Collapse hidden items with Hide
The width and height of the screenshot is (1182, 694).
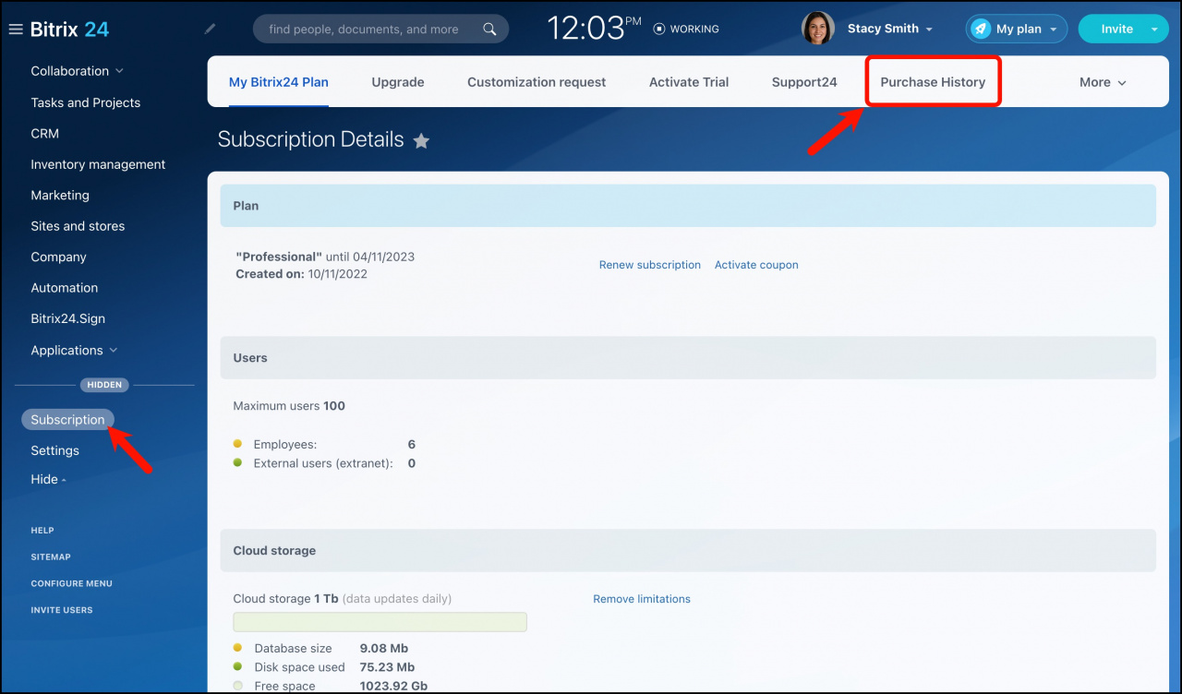pos(48,480)
